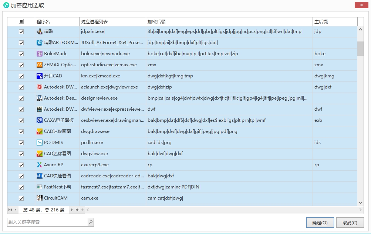Click the search magnifier icon
The height and width of the screenshot is (234, 371).
pyautogui.click(x=91, y=222)
